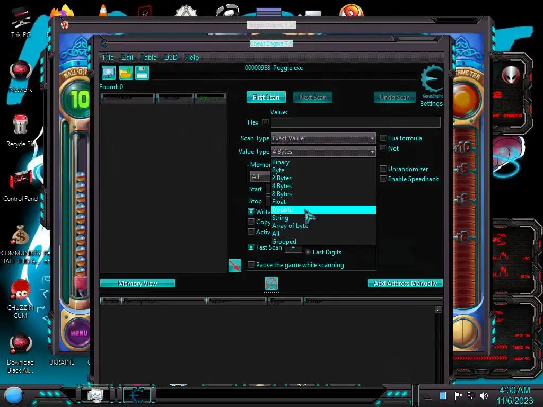Pick 4 Bytes in the opened list
This screenshot has height=407, width=543.
pos(323,186)
